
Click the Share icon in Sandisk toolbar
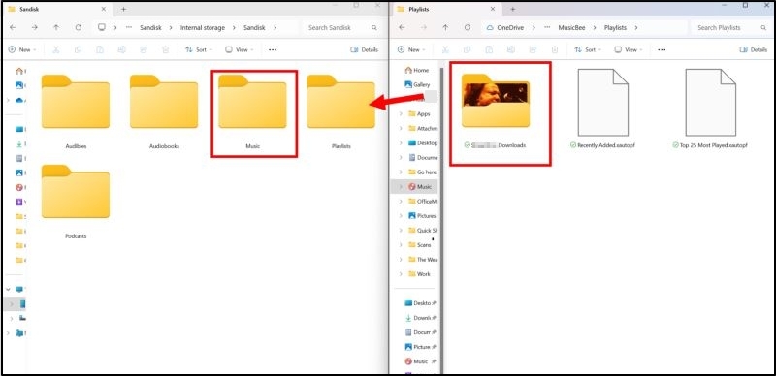tap(144, 50)
